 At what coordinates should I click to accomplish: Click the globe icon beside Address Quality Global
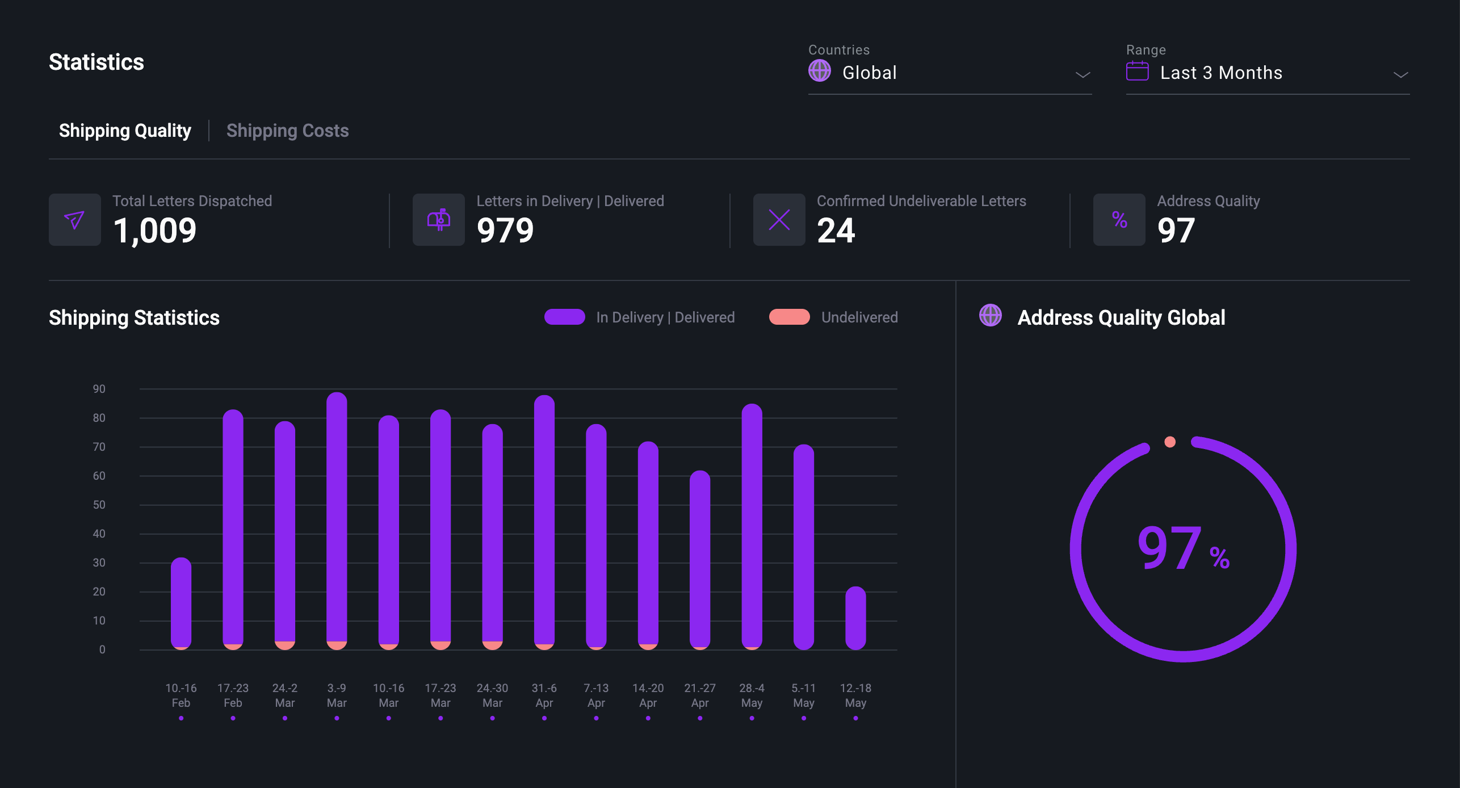click(x=991, y=317)
